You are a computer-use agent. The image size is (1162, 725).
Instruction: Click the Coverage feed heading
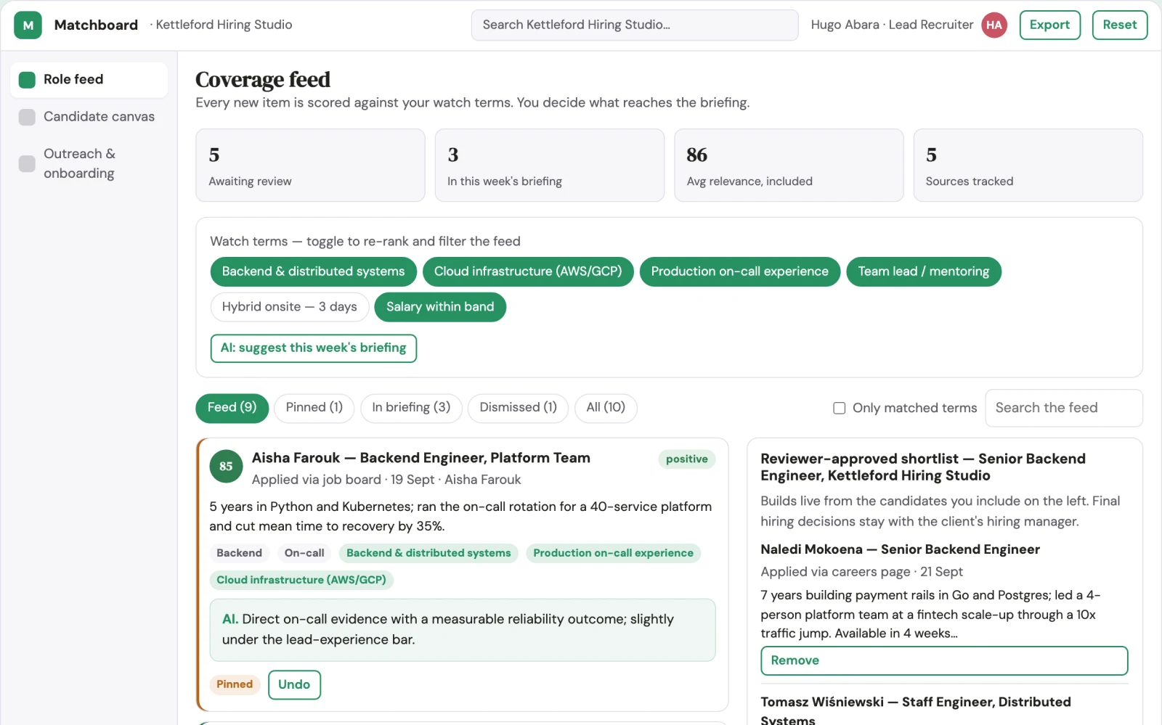click(x=262, y=79)
